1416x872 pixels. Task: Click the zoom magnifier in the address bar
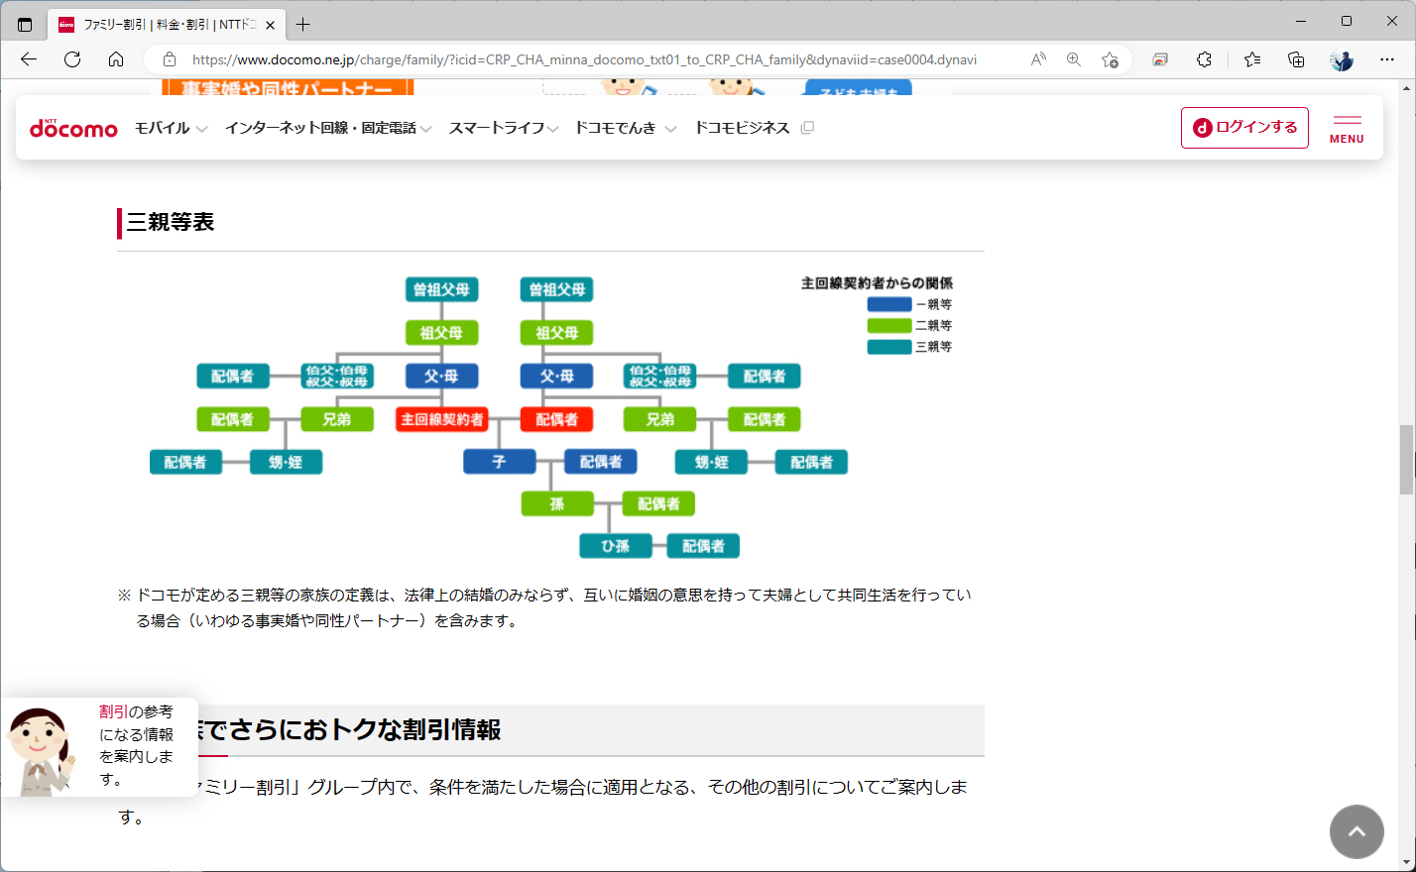point(1073,59)
